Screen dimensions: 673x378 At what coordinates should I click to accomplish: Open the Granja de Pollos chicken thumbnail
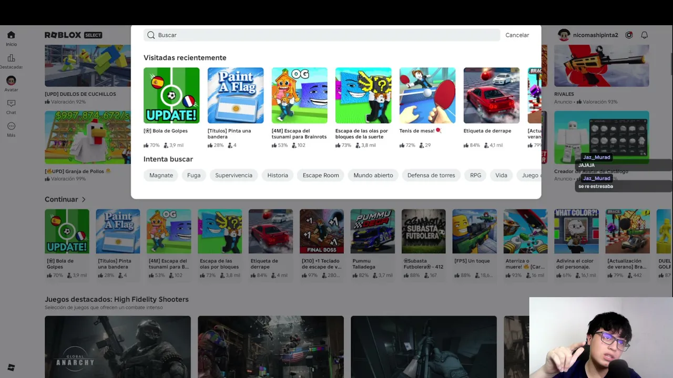point(88,138)
